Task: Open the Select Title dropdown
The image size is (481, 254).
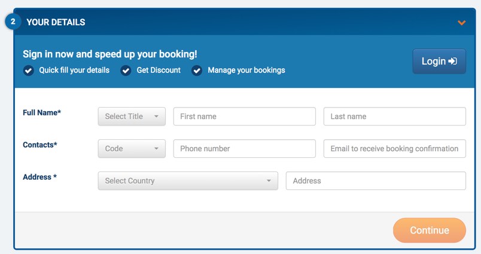Action: (x=132, y=117)
